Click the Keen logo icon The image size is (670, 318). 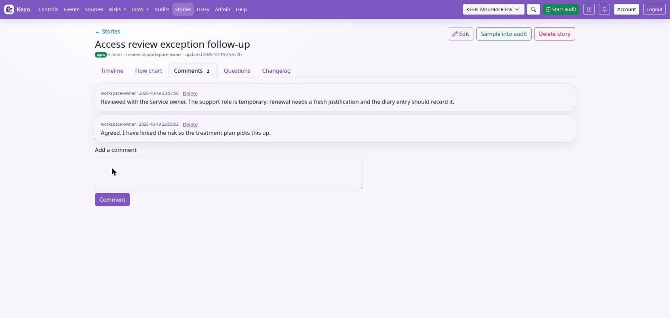(x=9, y=9)
